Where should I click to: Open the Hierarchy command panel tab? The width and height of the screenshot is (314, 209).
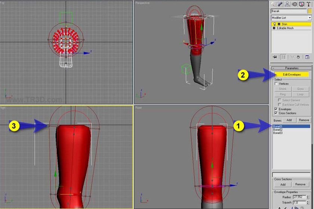coord(287,4)
